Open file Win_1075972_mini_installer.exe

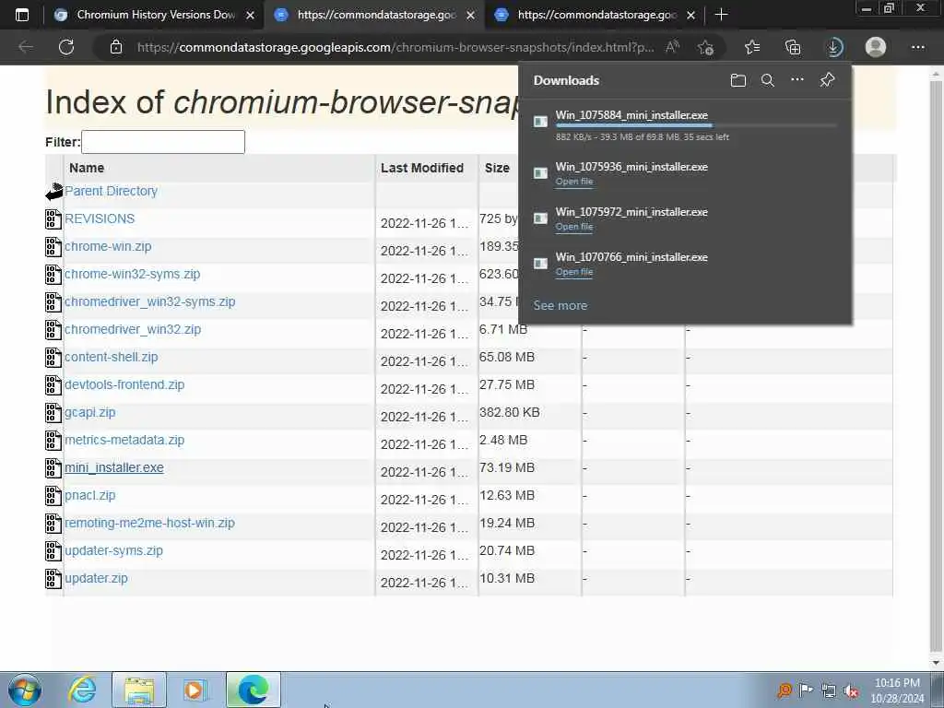pos(573,227)
